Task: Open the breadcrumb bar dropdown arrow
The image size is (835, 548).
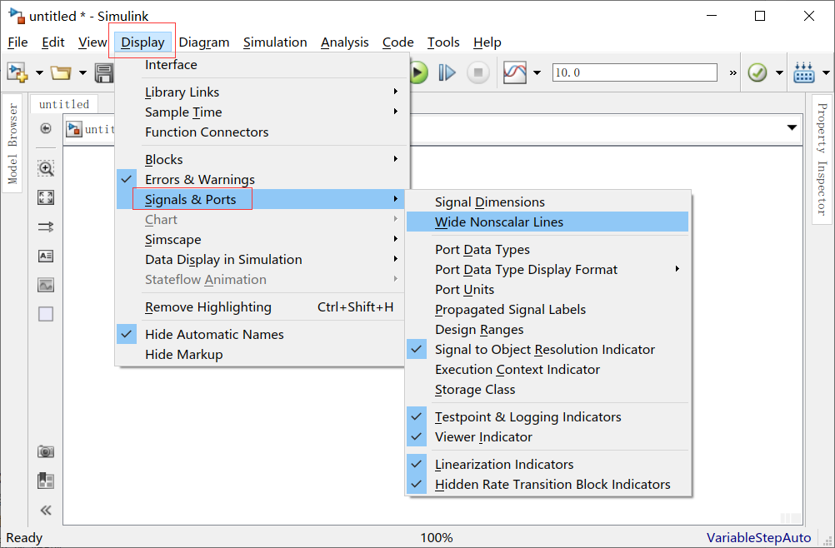Action: 792,127
